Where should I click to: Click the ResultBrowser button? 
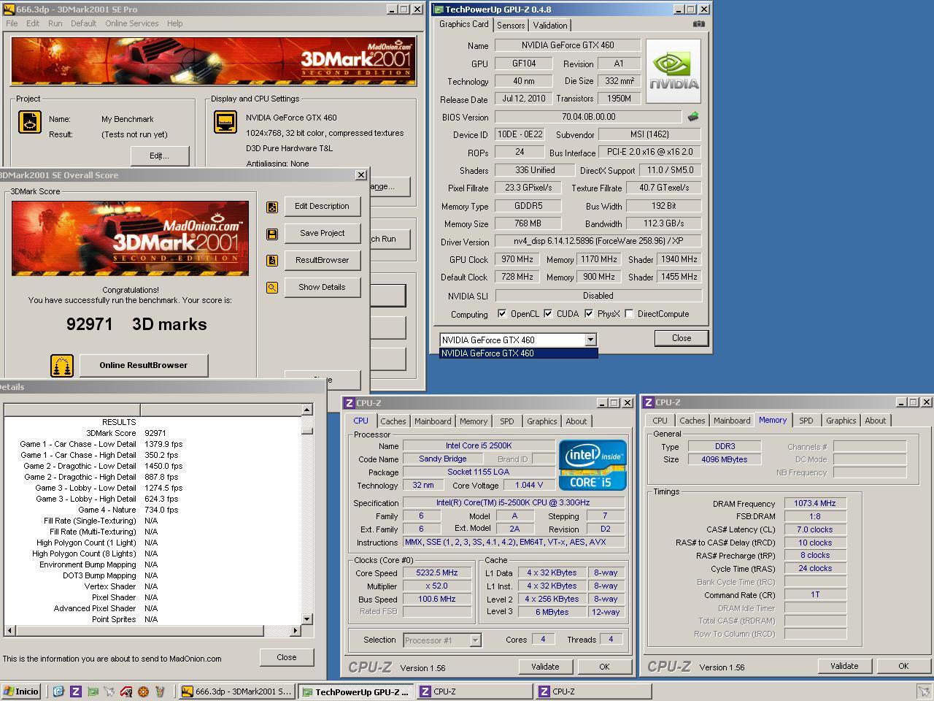point(322,260)
